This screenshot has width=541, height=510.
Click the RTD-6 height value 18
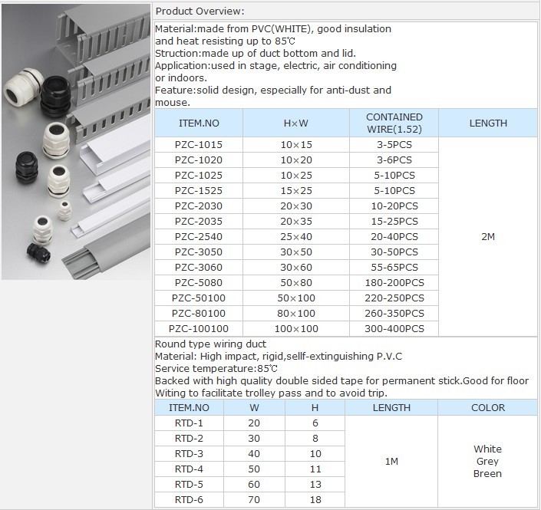[315, 500]
